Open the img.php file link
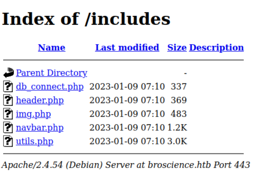Viewport: 272px width, 178px height. 33,114
